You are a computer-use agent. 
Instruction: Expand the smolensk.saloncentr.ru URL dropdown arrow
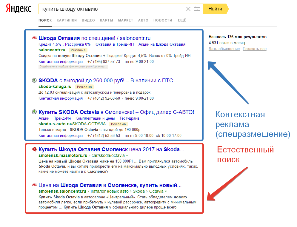click(x=166, y=192)
